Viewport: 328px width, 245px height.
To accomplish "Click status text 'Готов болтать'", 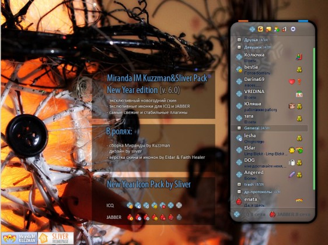I will point(257,73).
